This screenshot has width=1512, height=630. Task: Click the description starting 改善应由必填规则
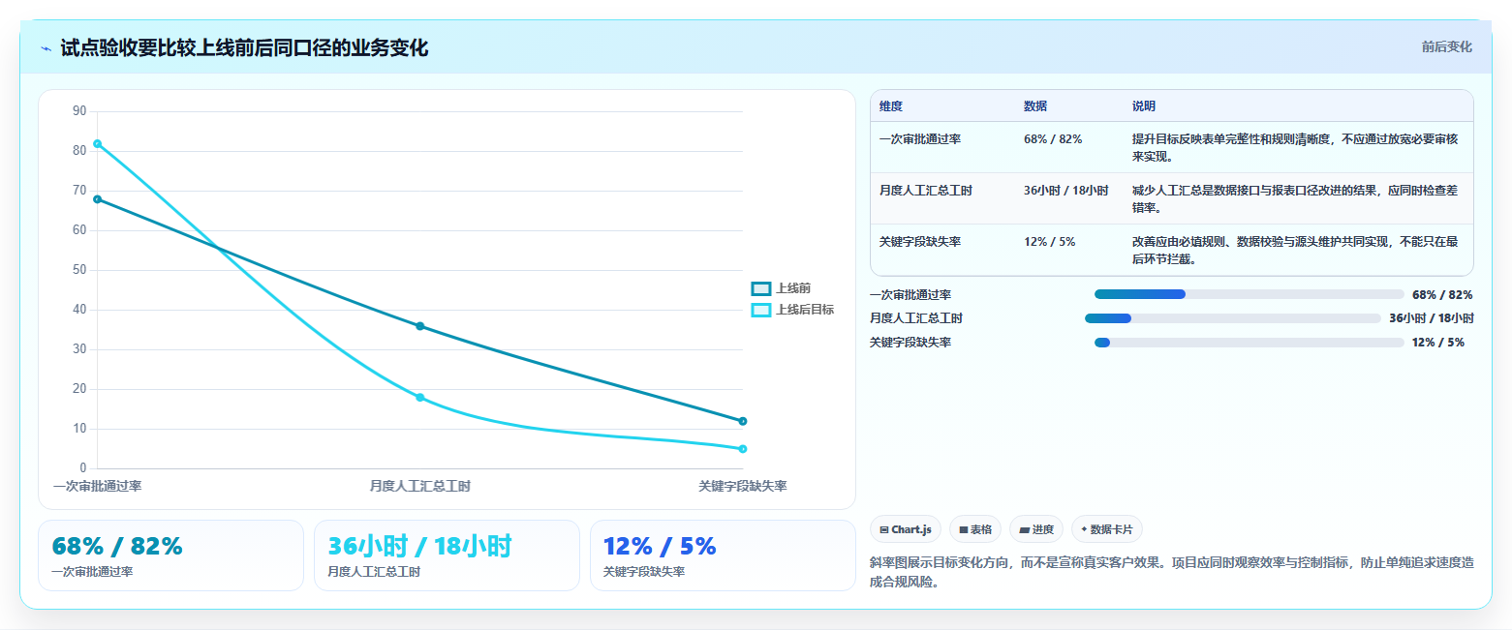(x=1295, y=250)
